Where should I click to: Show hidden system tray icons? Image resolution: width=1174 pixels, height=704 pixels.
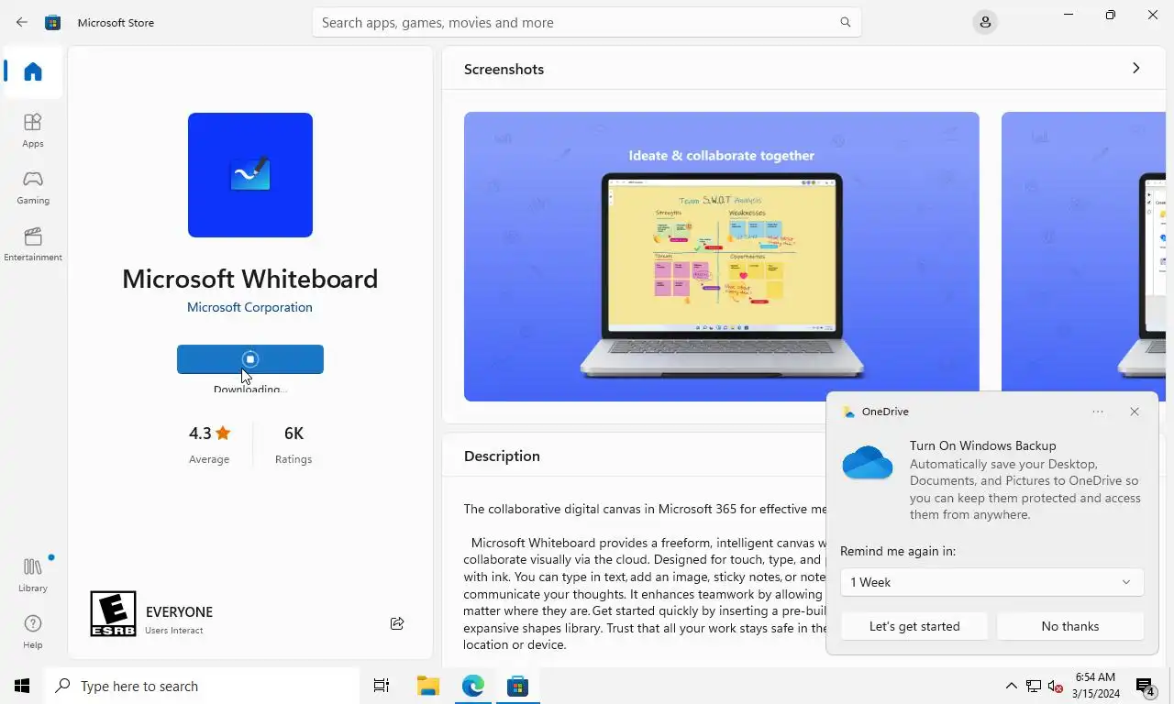pyautogui.click(x=1011, y=686)
